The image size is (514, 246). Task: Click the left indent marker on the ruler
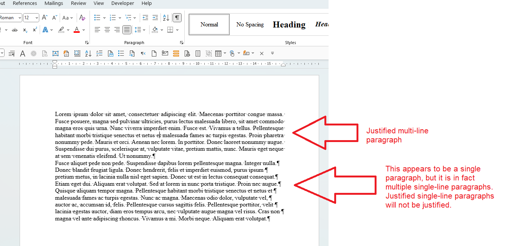pyautogui.click(x=55, y=64)
